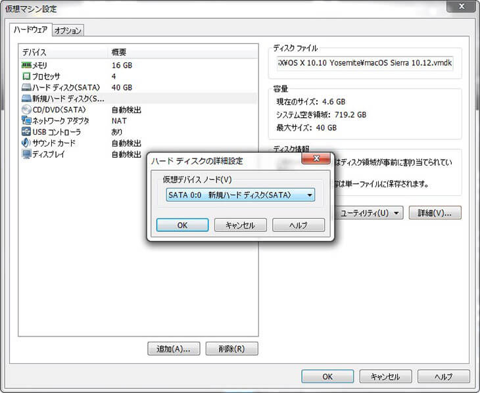This screenshot has height=393, width=480.
Task: Click the new hard disk (新規ハード ディスク) icon
Action: coord(27,99)
